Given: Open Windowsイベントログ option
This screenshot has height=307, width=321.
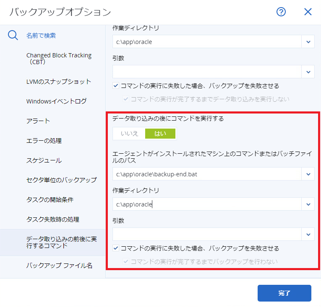Looking at the screenshot, I should click(57, 101).
